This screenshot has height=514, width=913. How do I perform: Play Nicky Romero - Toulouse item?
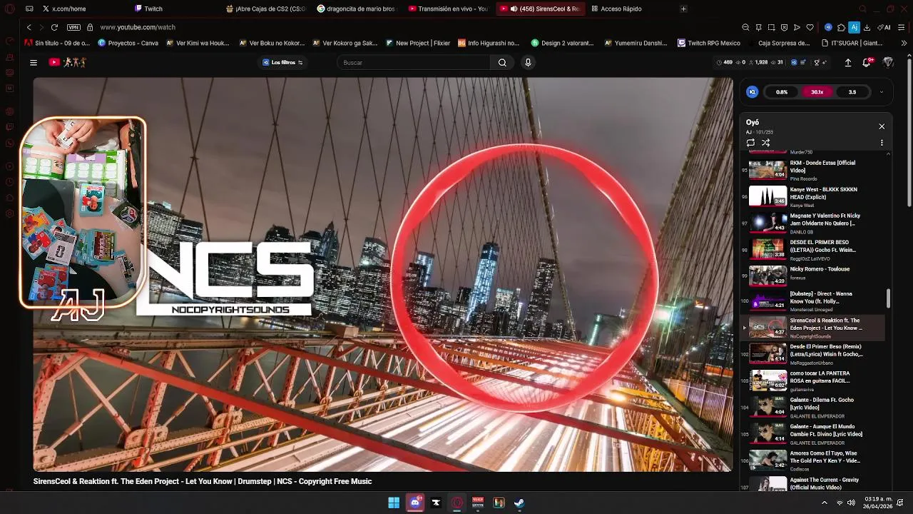pyautogui.click(x=813, y=276)
